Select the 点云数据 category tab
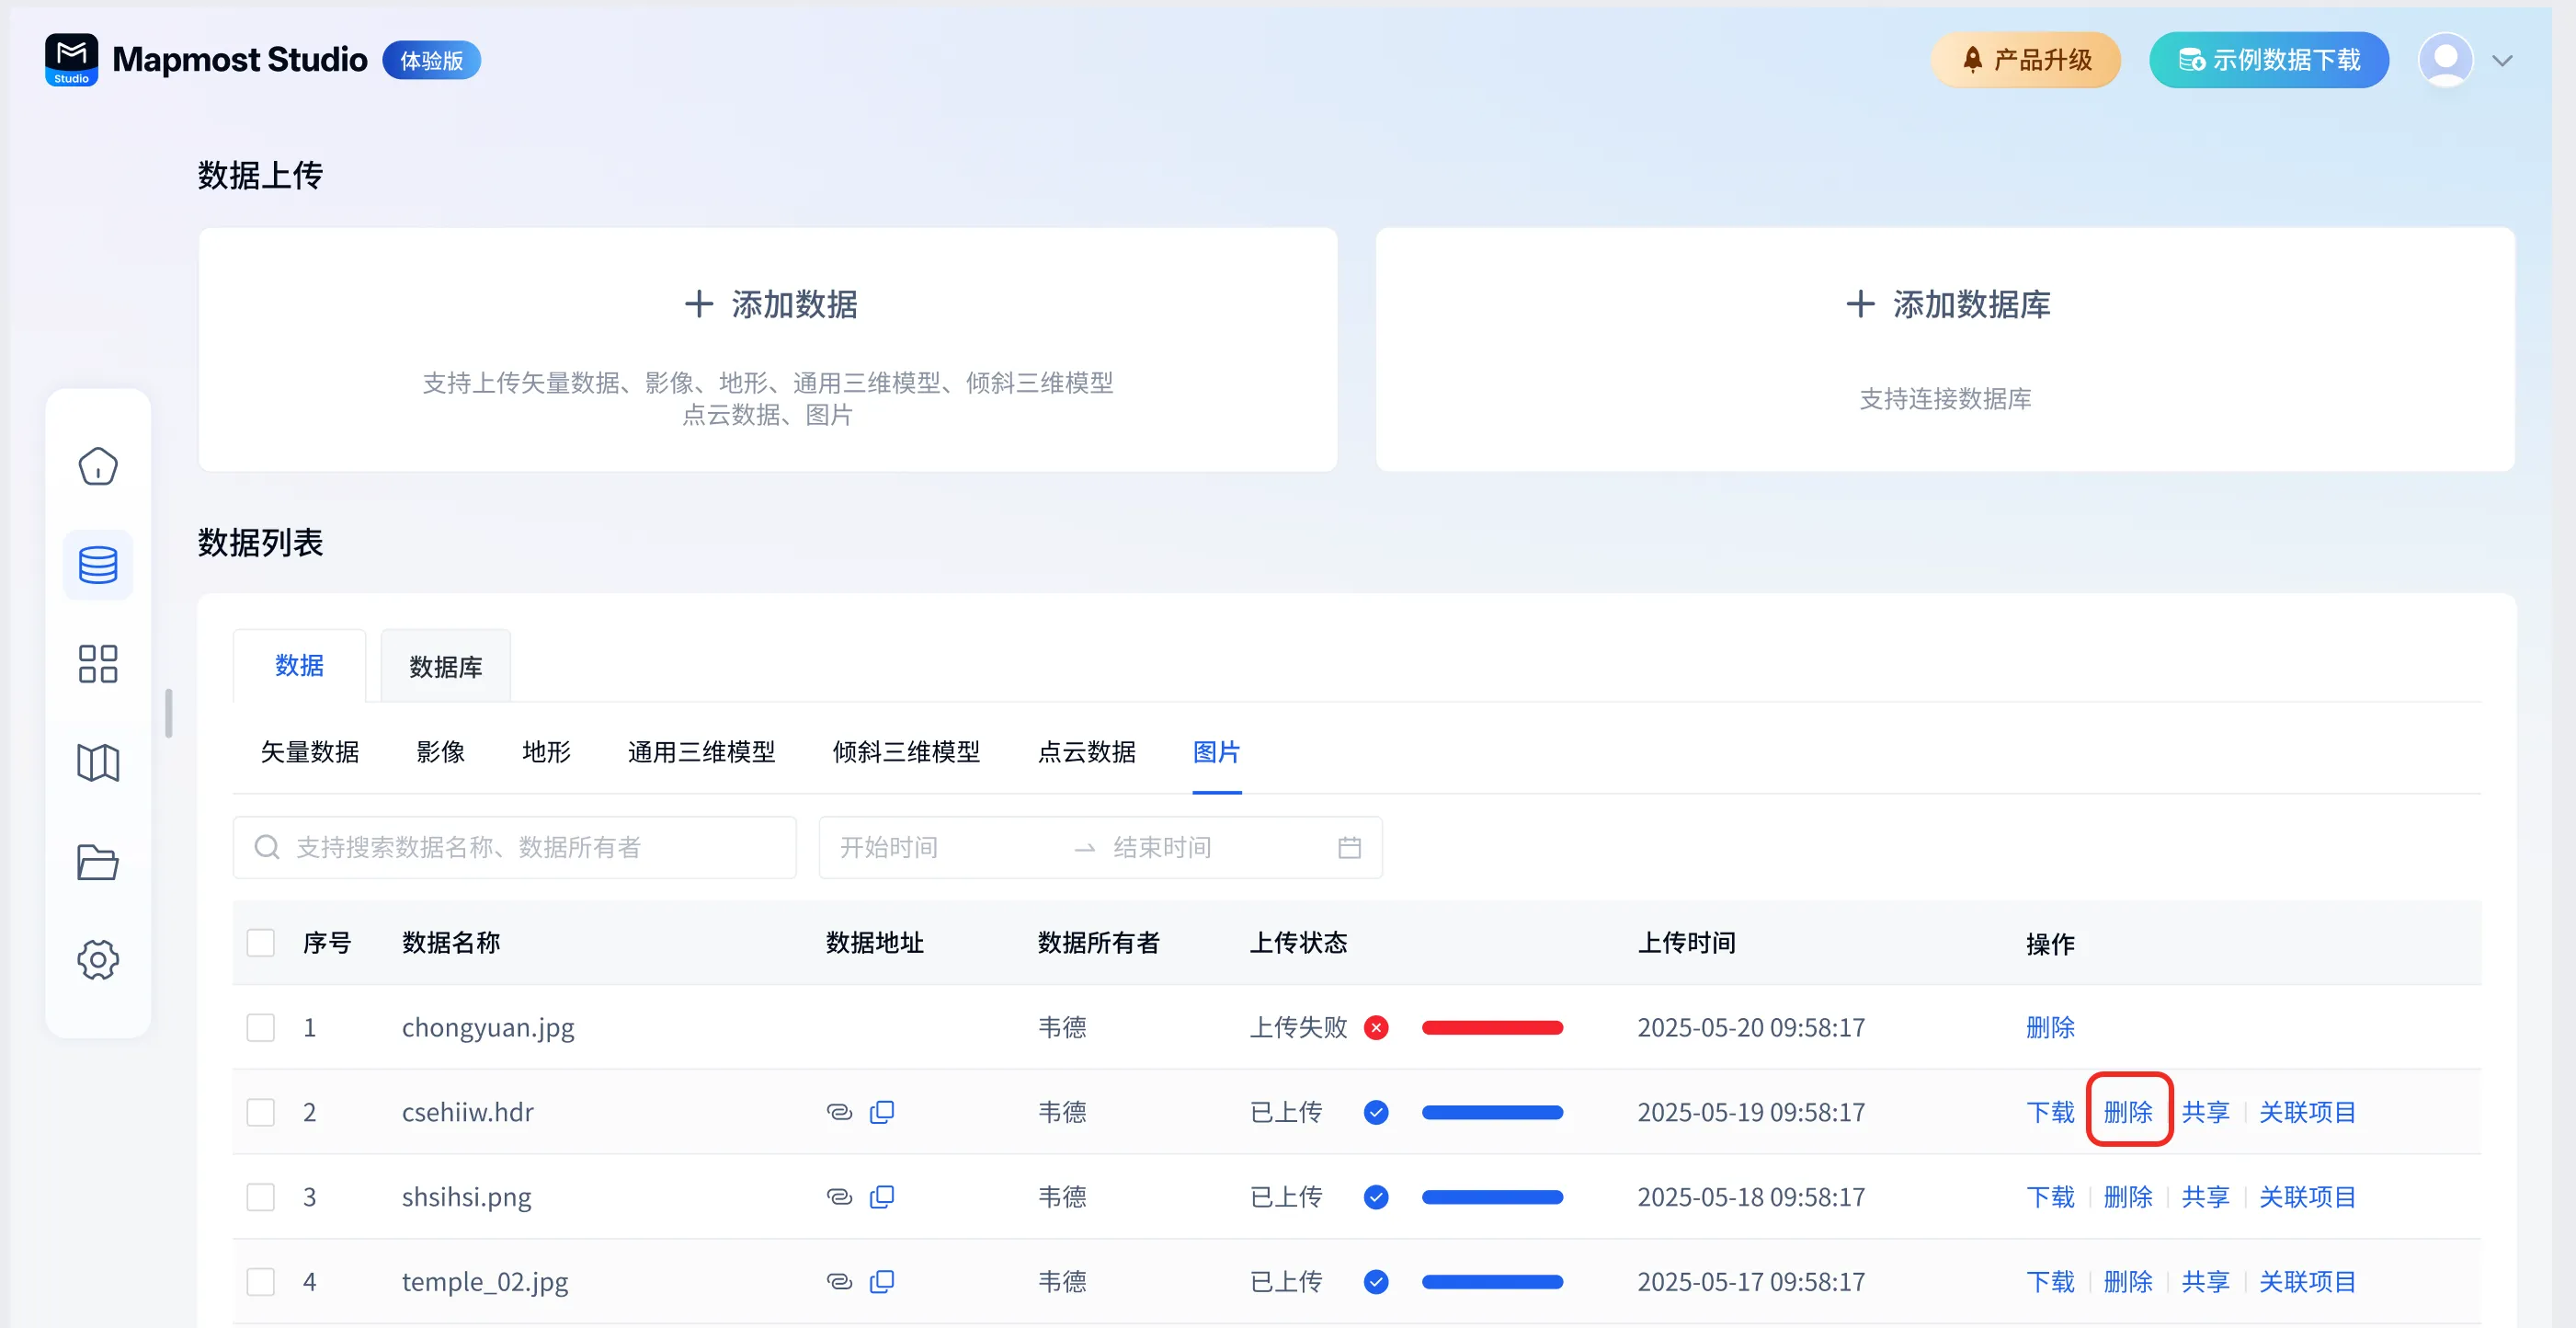 click(1086, 752)
